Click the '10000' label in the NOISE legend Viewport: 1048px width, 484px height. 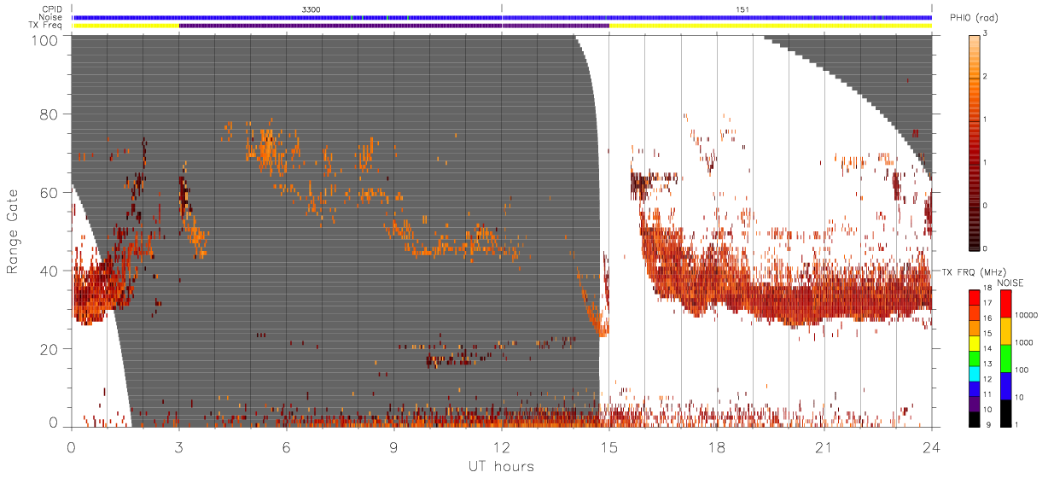click(1027, 317)
